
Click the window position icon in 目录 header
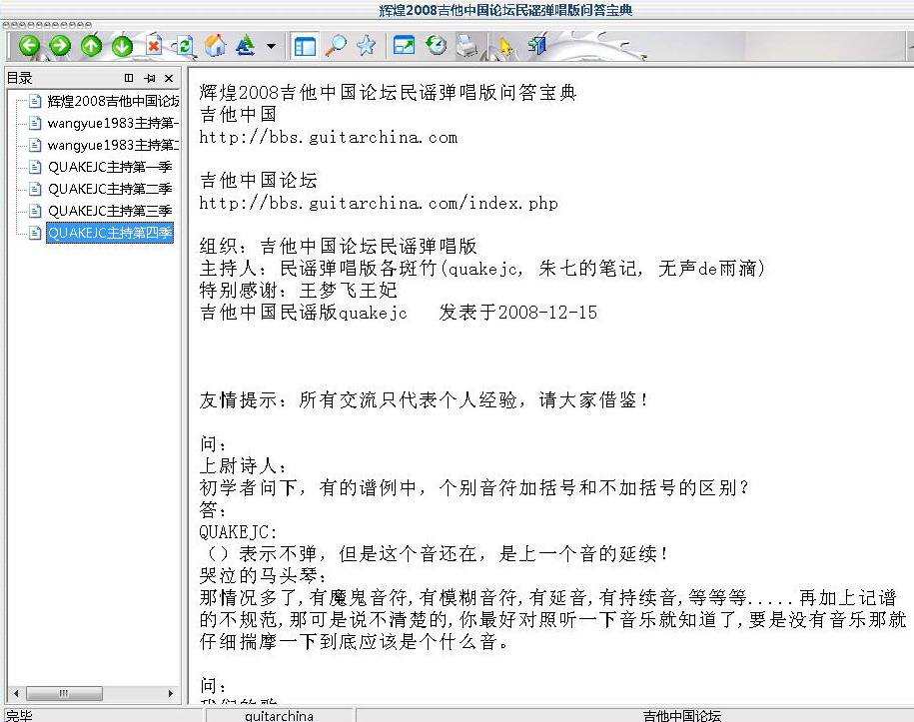tap(129, 78)
